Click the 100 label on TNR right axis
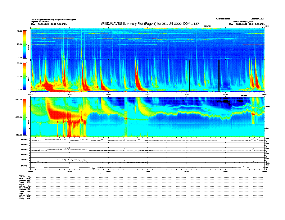This screenshot has width=285, height=220. (268, 106)
